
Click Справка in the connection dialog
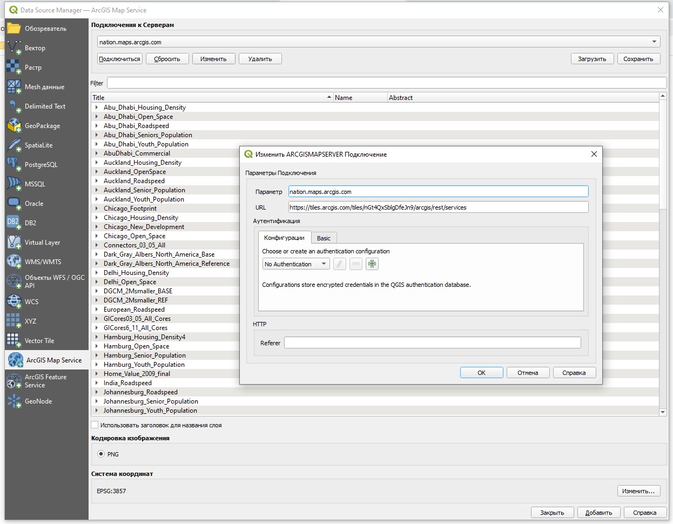pos(574,373)
